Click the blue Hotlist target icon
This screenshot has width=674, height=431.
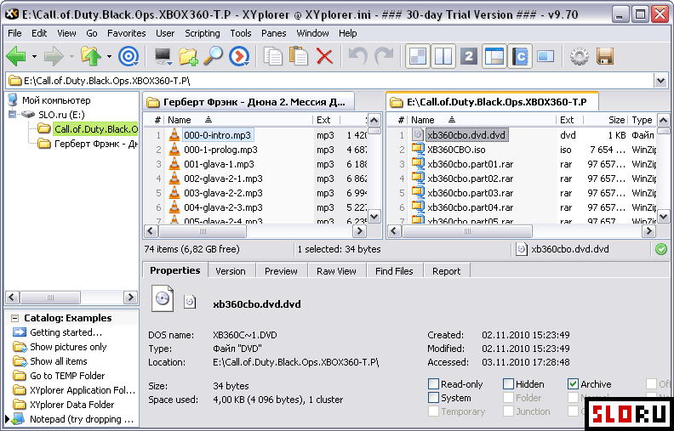(129, 56)
